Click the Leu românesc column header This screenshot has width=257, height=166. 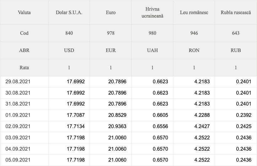(x=194, y=13)
